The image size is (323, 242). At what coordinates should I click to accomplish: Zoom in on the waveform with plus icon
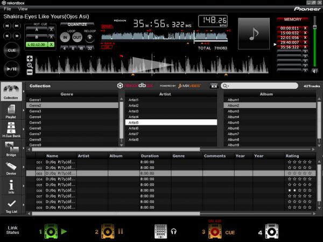point(30,59)
